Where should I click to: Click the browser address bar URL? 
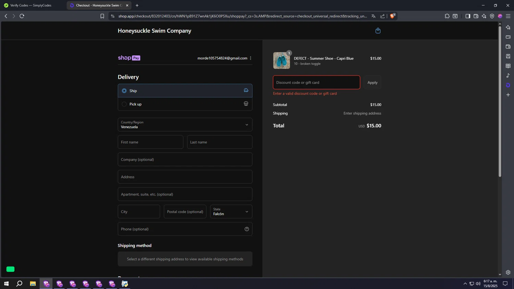[243, 16]
